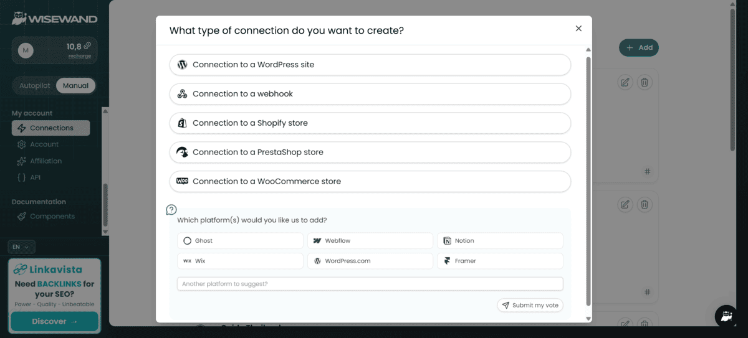
Task: Select Connection to a PrestaShop store
Action: [370, 153]
